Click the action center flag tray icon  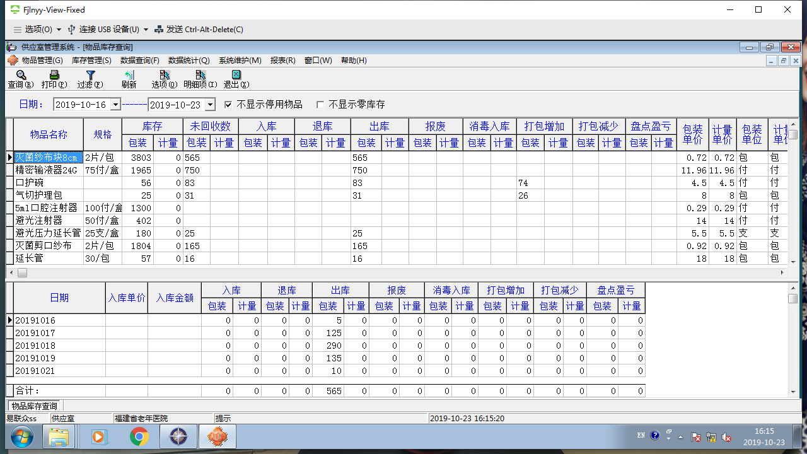pos(696,436)
